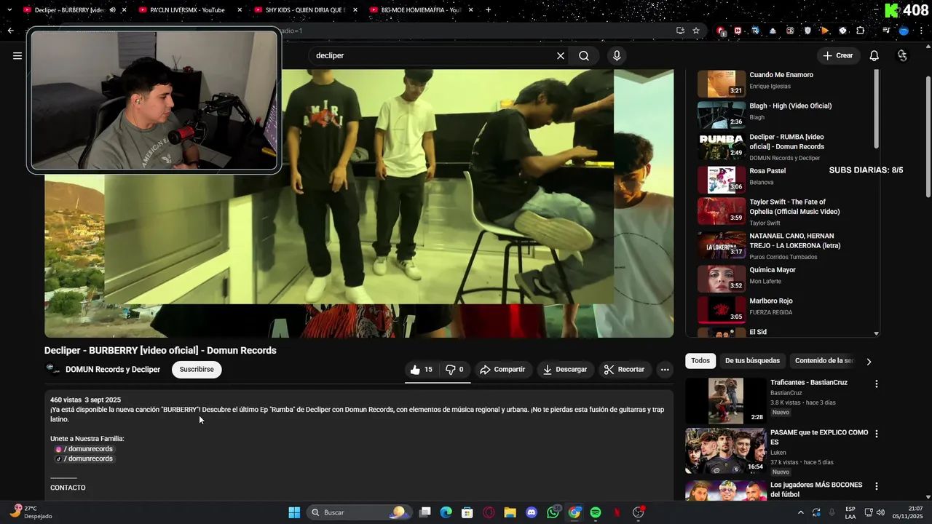Open more actions ellipsis under video
932x524 pixels.
(665, 370)
